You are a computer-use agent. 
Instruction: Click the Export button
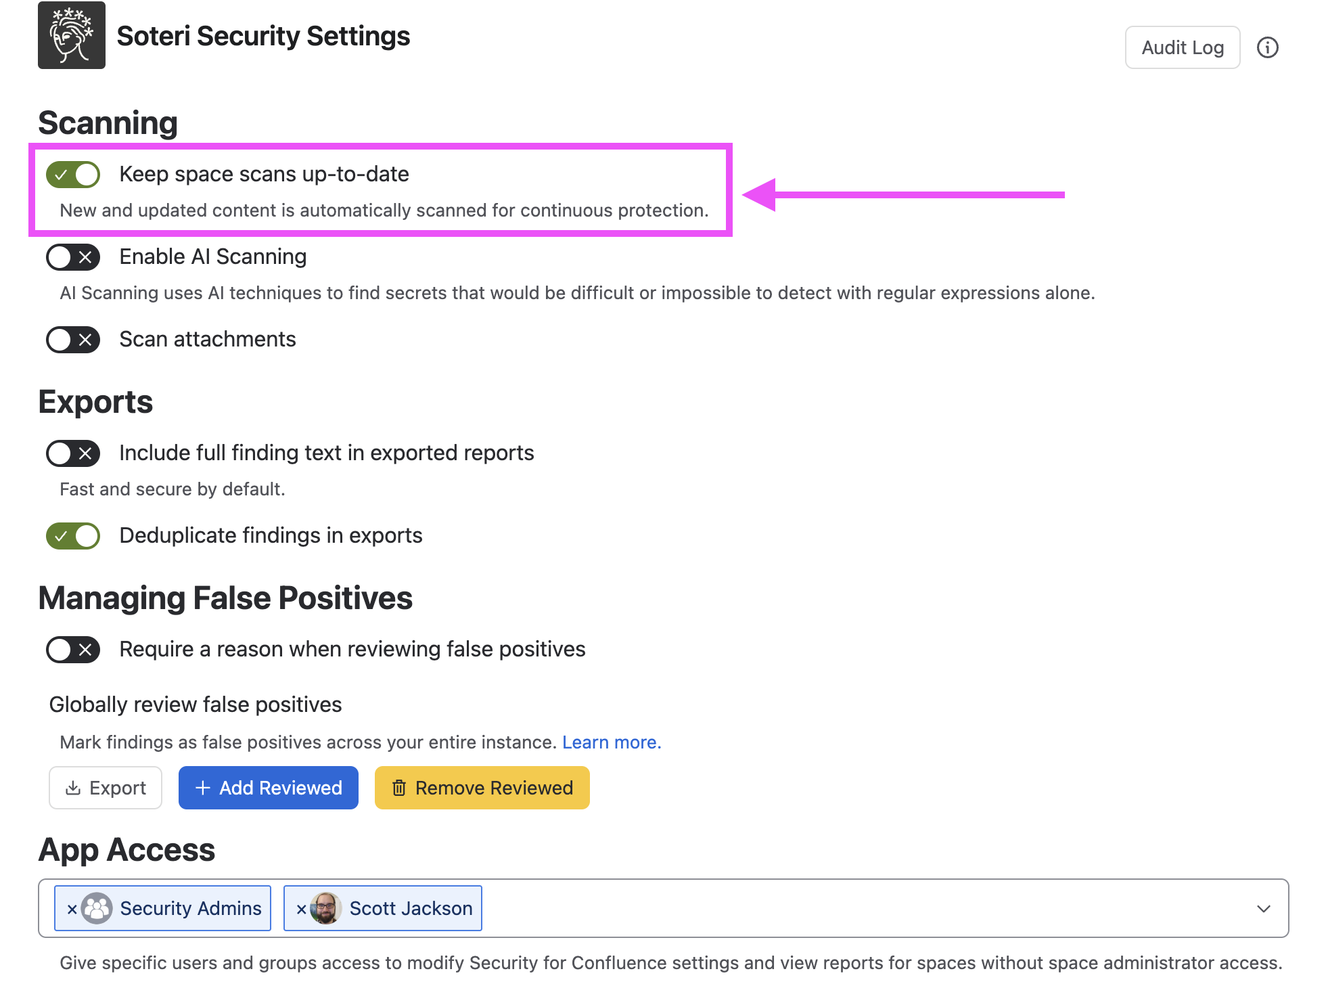click(106, 788)
